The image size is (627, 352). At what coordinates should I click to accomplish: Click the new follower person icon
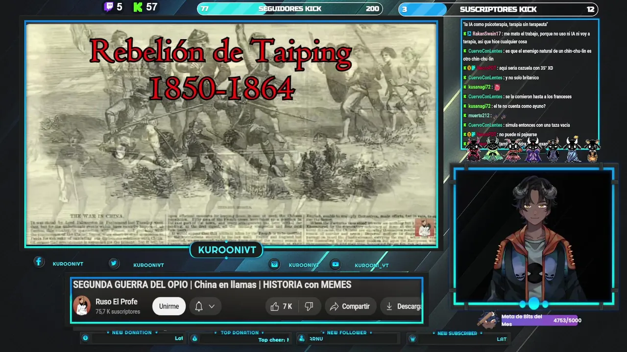tap(302, 338)
